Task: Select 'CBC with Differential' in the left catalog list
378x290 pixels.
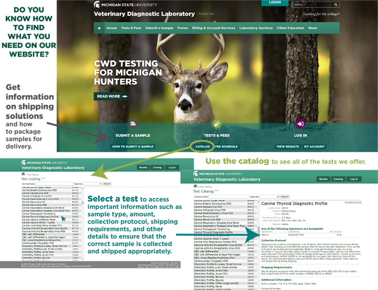Action: 33,234
